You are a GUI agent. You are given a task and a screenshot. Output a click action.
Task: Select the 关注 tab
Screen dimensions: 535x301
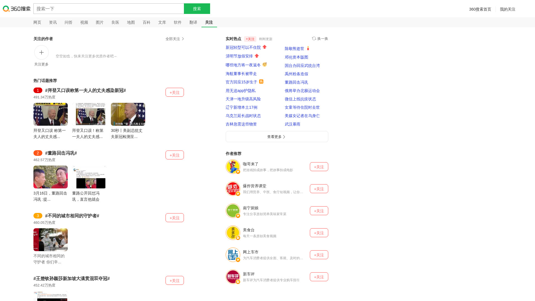coord(209,22)
